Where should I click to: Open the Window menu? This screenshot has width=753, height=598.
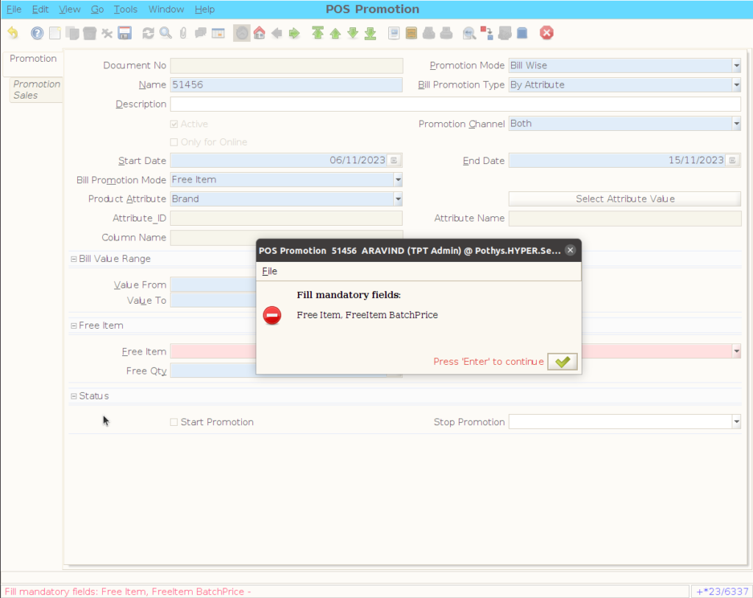point(166,9)
